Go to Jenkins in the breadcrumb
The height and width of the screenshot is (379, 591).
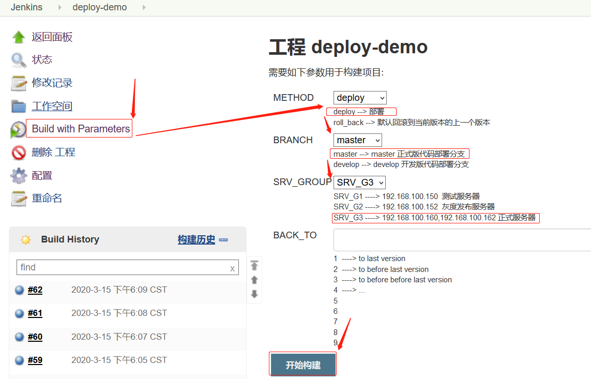(26, 7)
